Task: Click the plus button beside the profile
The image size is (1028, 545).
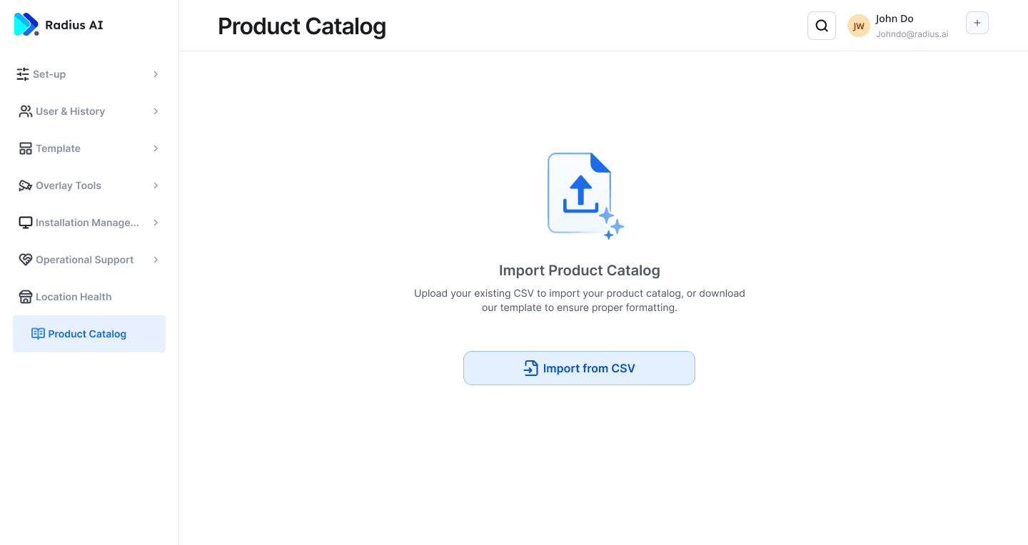Action: [977, 23]
